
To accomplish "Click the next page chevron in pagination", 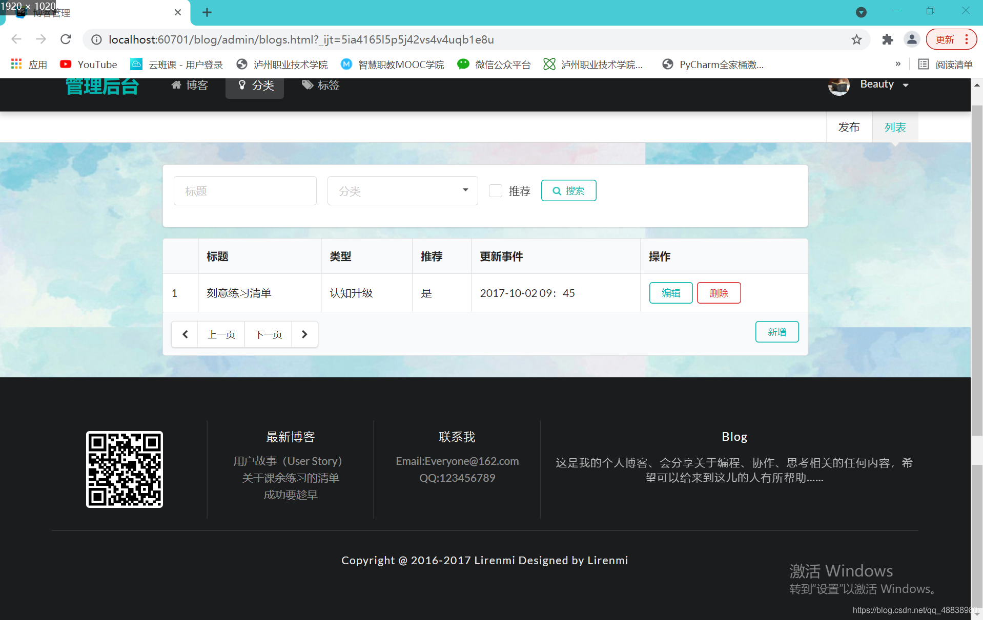I will (304, 334).
